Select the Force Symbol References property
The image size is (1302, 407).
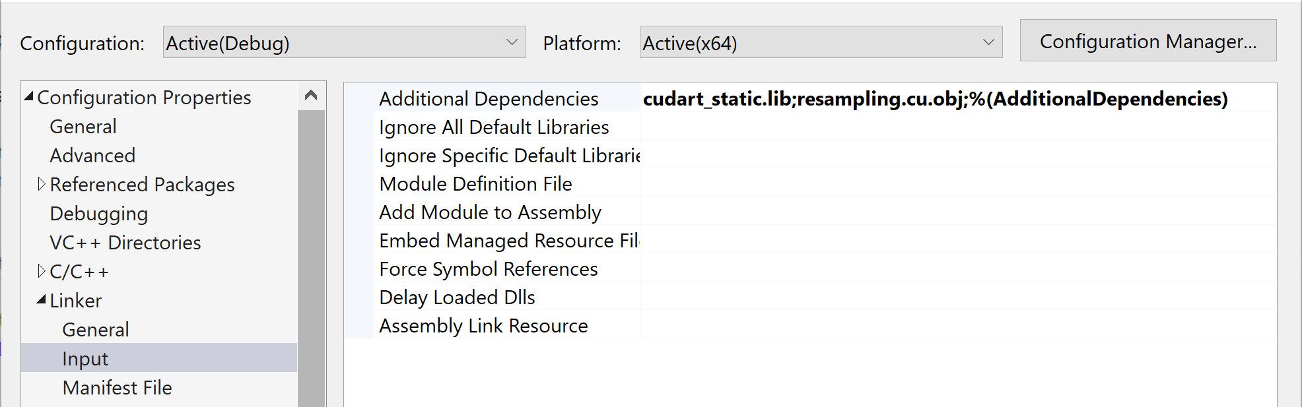[x=489, y=268]
